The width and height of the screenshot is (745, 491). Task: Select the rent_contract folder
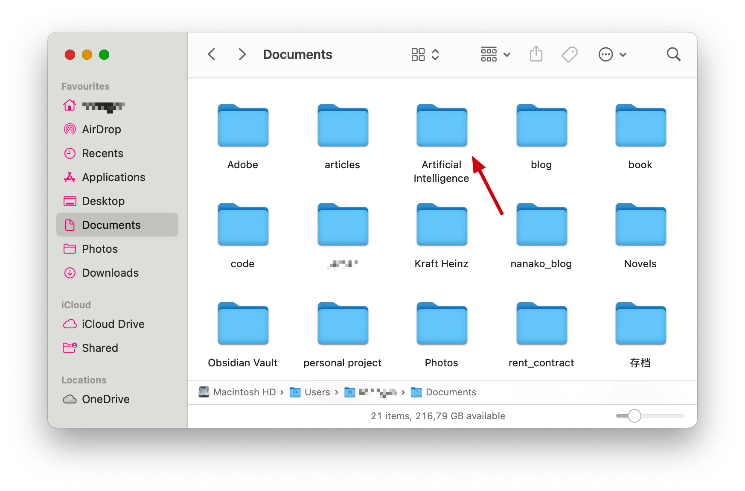(541, 324)
